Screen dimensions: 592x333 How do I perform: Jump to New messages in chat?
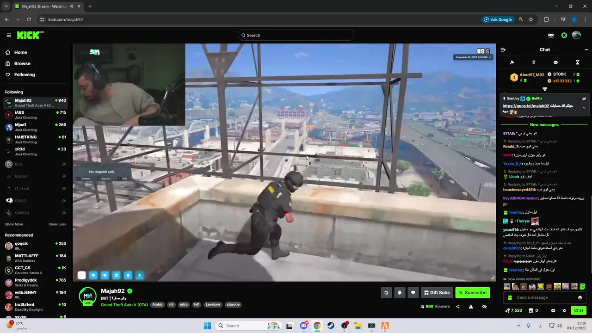pyautogui.click(x=544, y=125)
